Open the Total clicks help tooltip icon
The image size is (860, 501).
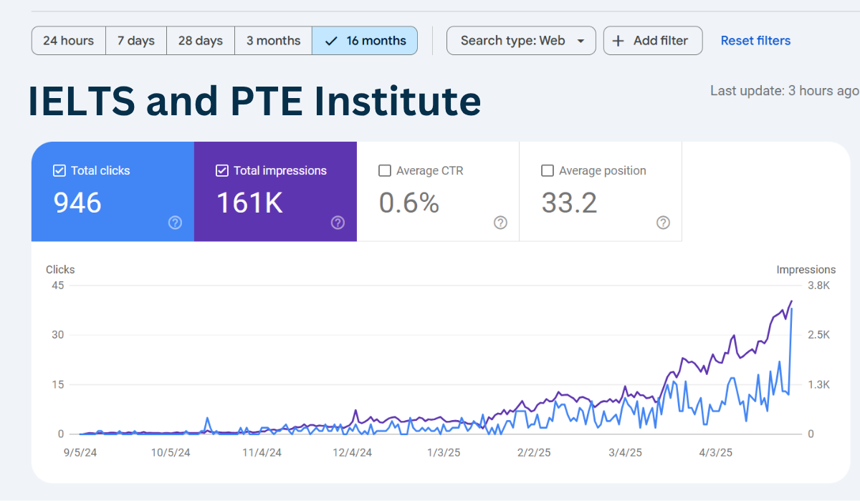tap(175, 223)
